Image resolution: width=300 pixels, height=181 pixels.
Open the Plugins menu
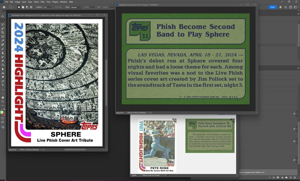tap(55, 2)
